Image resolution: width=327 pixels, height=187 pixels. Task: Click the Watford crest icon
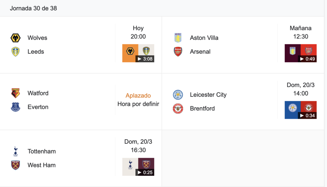(15, 93)
